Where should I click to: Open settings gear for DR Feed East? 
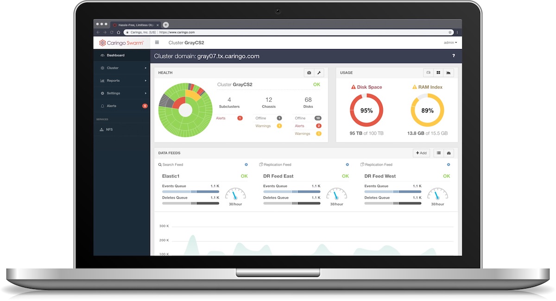347,164
